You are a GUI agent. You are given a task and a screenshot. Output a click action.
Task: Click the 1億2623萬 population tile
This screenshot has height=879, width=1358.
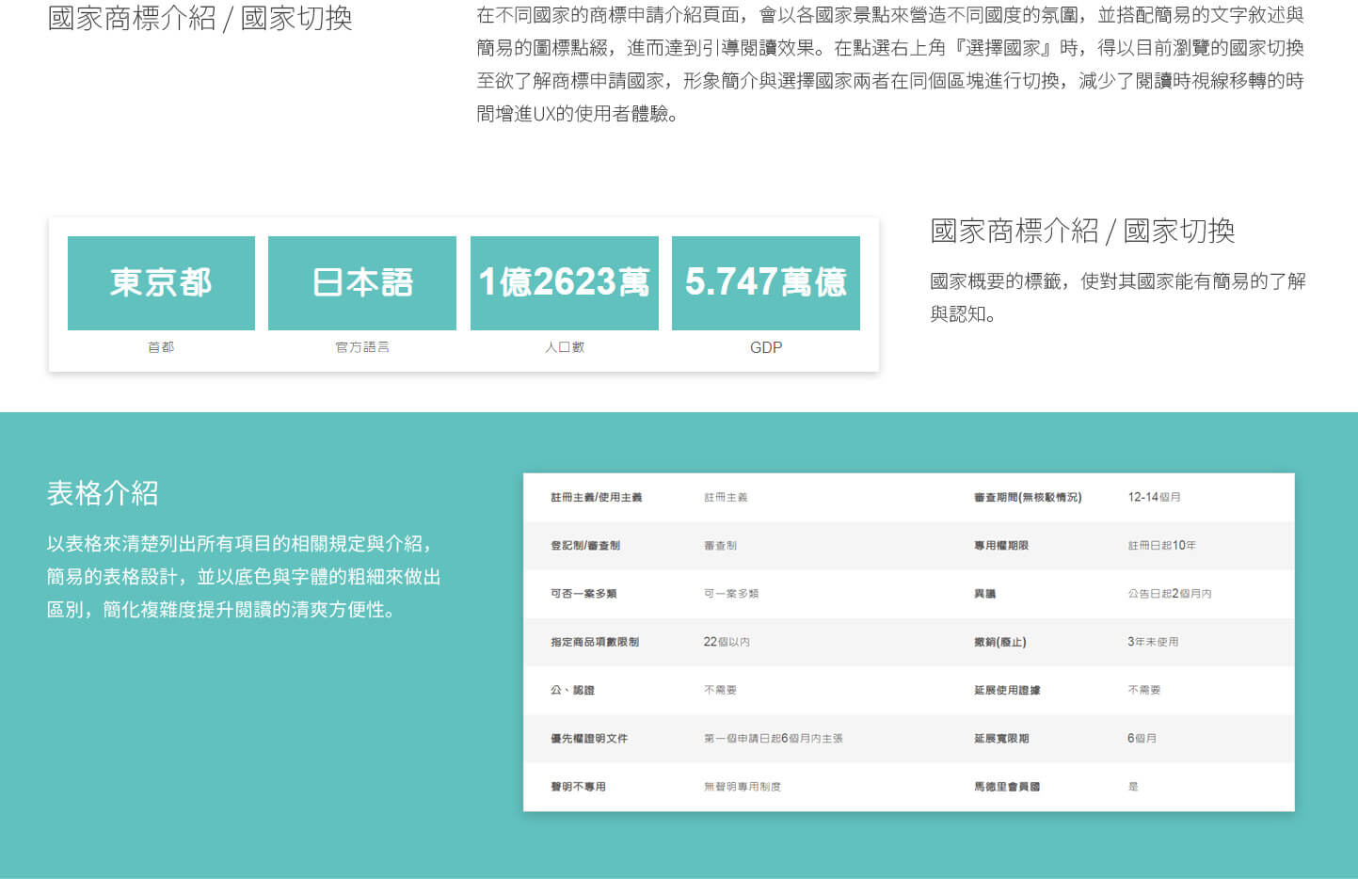click(564, 282)
